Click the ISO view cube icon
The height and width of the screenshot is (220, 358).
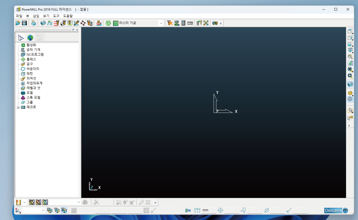pos(350,50)
